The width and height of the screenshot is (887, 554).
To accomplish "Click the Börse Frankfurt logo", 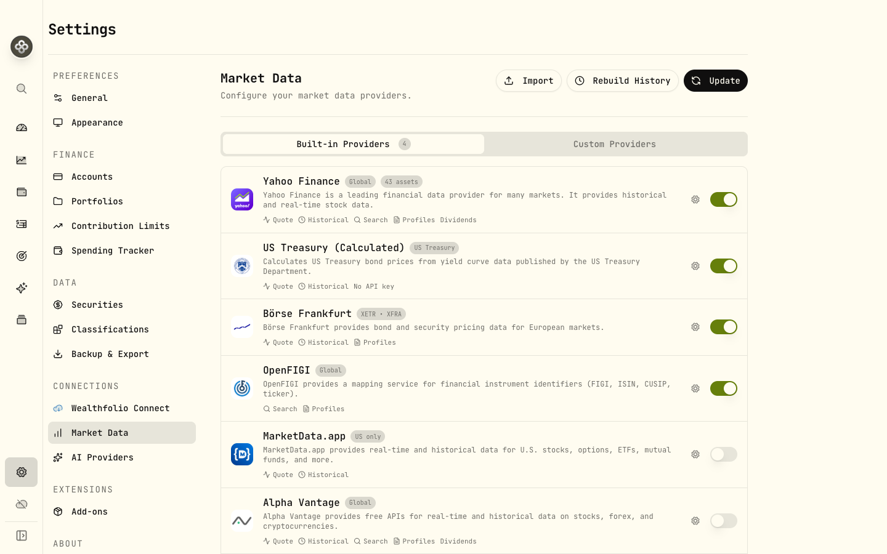I will pos(242,327).
